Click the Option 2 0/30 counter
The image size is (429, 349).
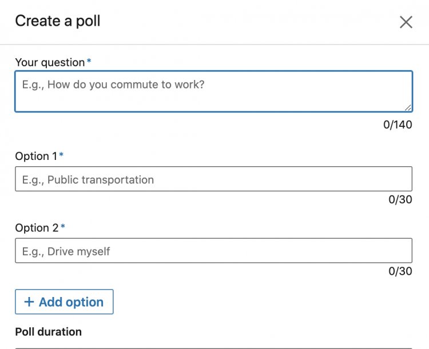click(x=400, y=271)
